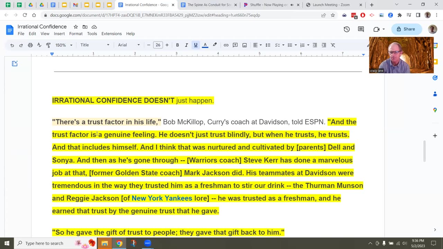Image resolution: width=443 pixels, height=249 pixels.
Task: Increase the font size
Action: pos(167,45)
